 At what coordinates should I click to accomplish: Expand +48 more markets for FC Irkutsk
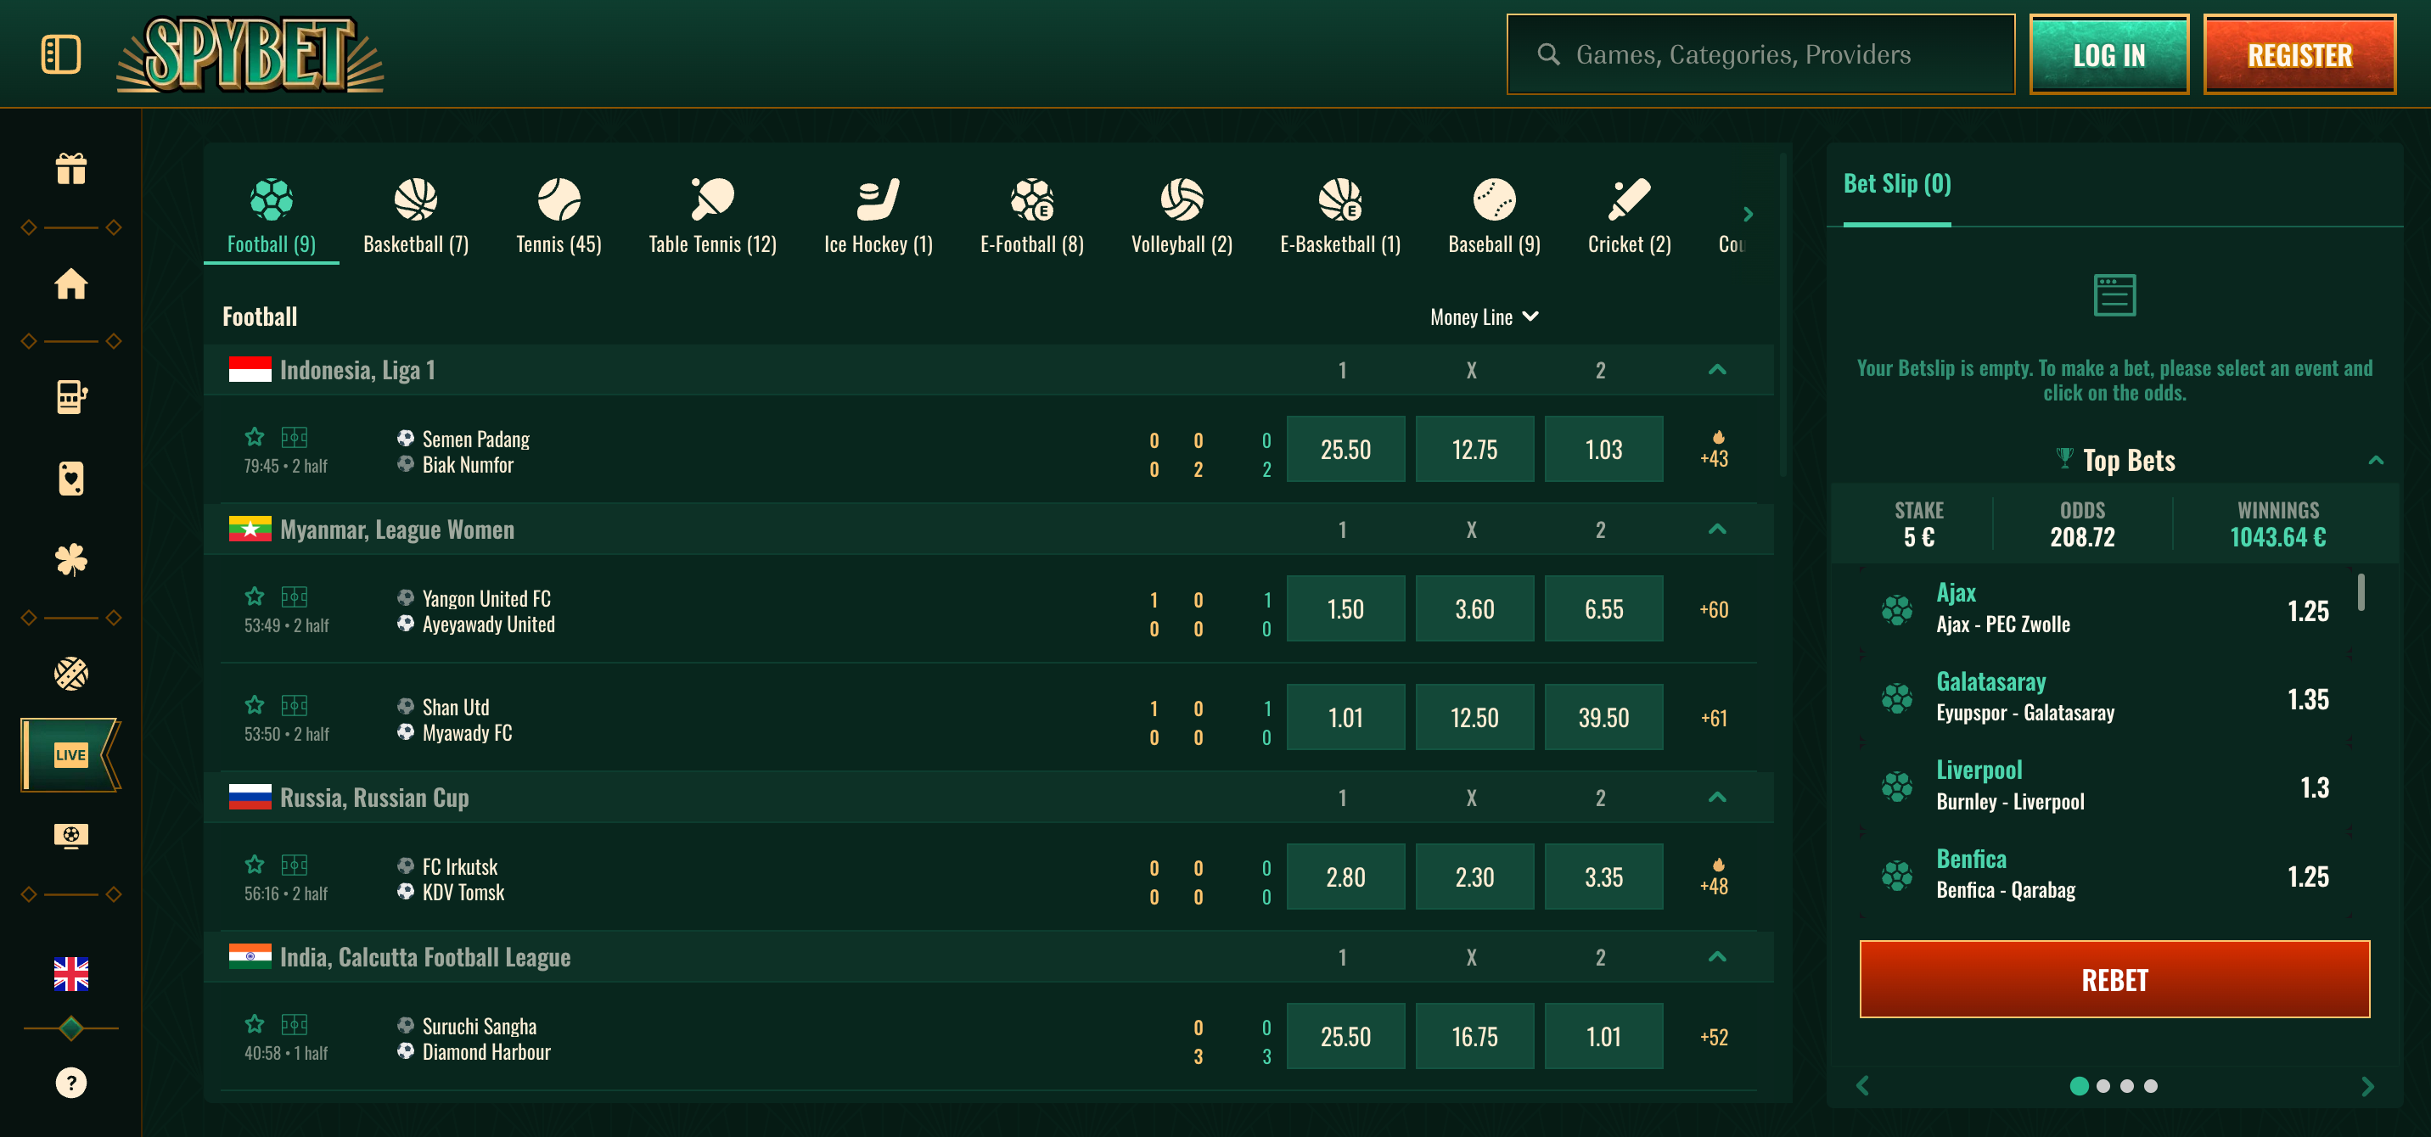[1715, 877]
